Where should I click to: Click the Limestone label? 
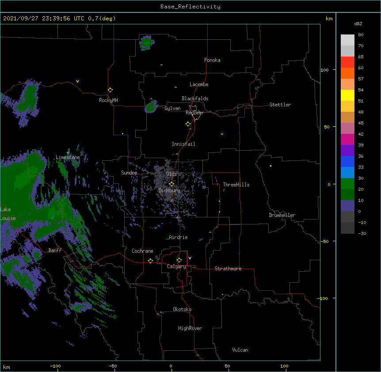point(68,157)
